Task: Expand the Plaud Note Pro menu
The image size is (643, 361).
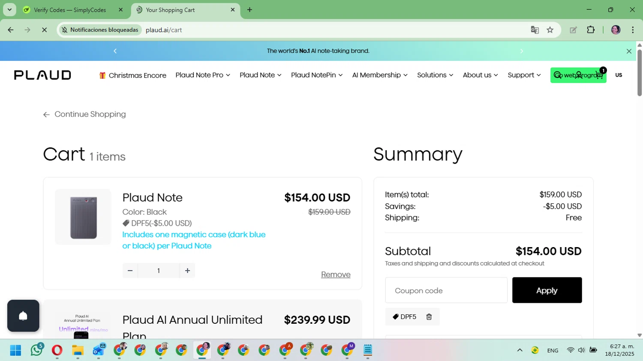Action: [203, 75]
